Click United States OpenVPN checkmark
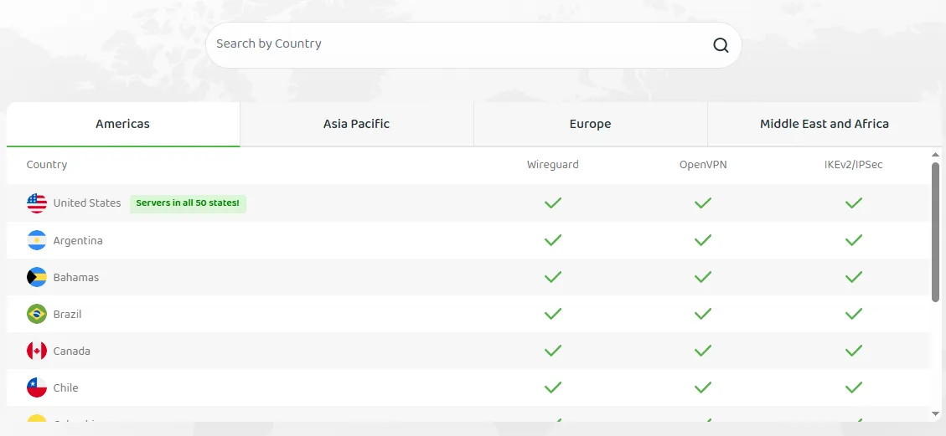The width and height of the screenshot is (946, 436). click(703, 203)
